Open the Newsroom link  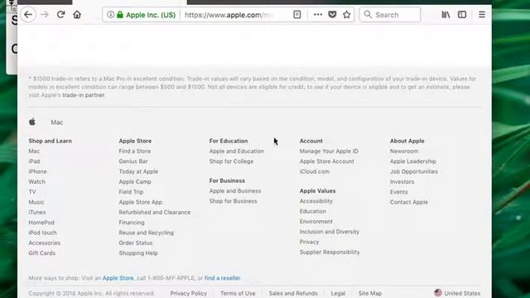pos(404,151)
